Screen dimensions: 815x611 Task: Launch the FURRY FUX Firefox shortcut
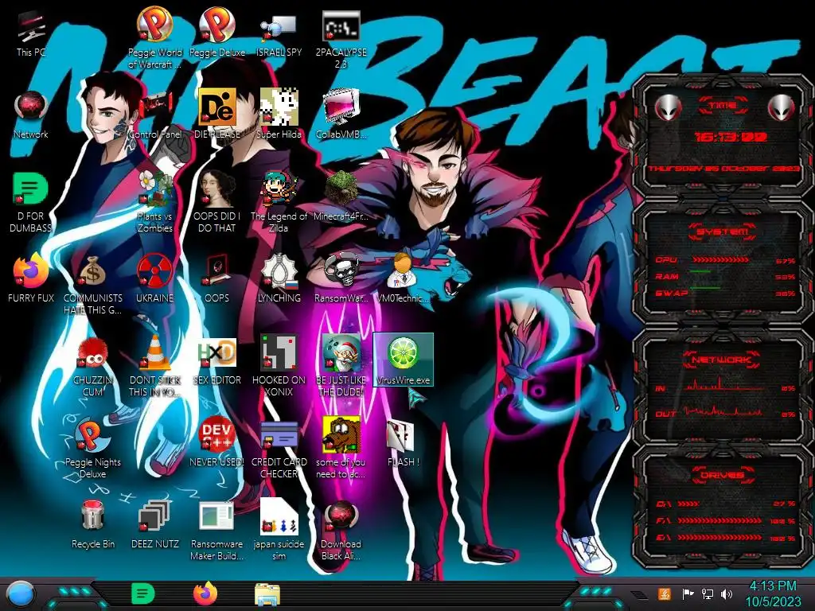tap(31, 278)
